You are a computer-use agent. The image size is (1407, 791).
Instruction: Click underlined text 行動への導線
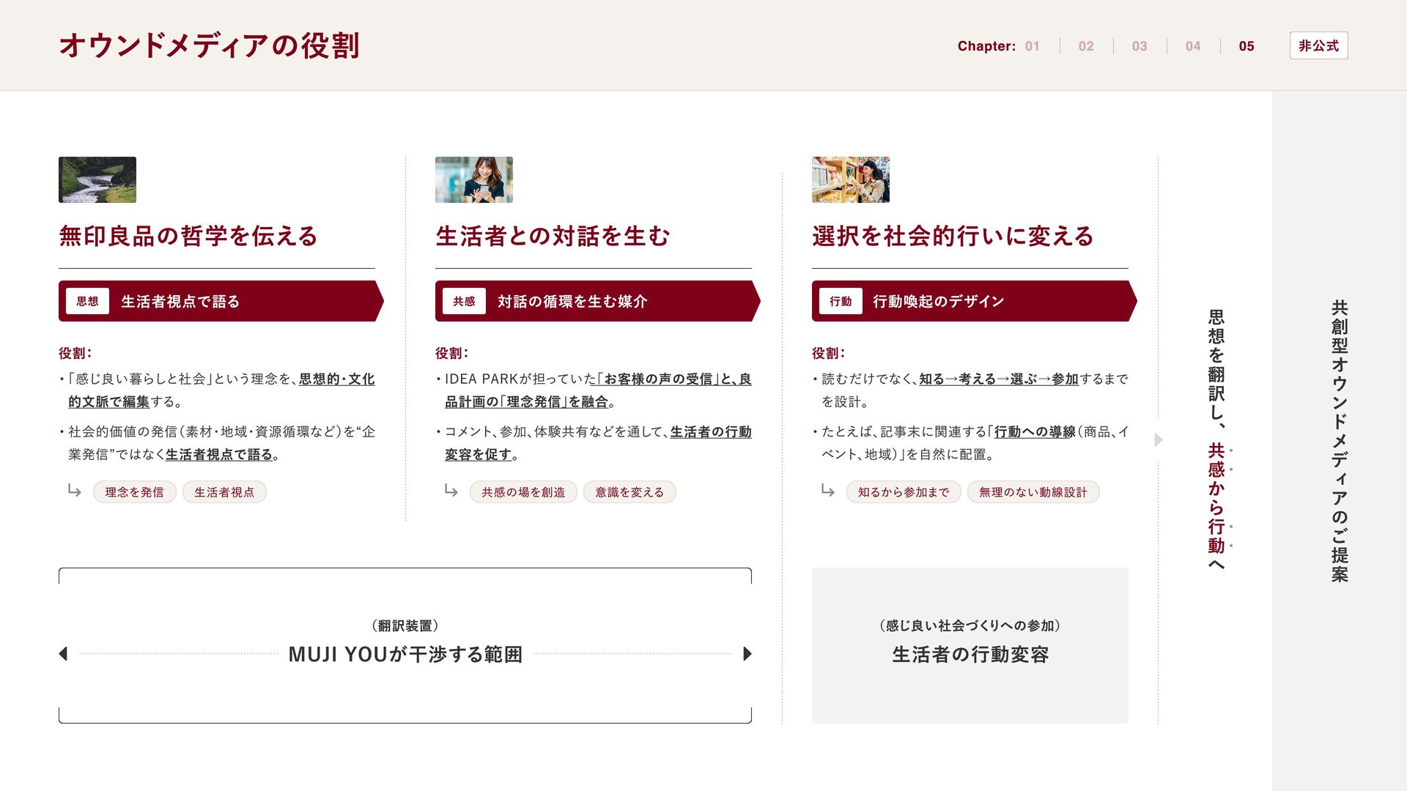[x=1034, y=432]
